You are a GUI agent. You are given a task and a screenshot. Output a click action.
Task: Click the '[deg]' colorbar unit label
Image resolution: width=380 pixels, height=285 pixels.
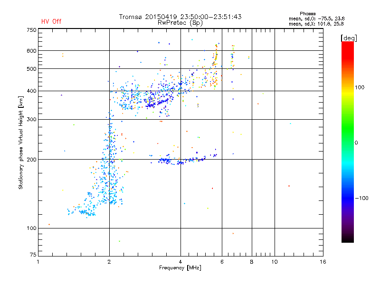349,38
